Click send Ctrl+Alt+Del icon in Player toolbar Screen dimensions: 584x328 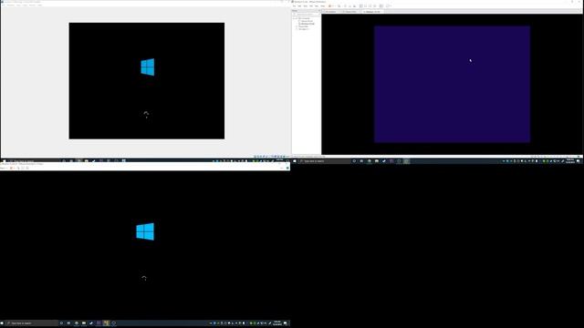pyautogui.click(x=18, y=168)
